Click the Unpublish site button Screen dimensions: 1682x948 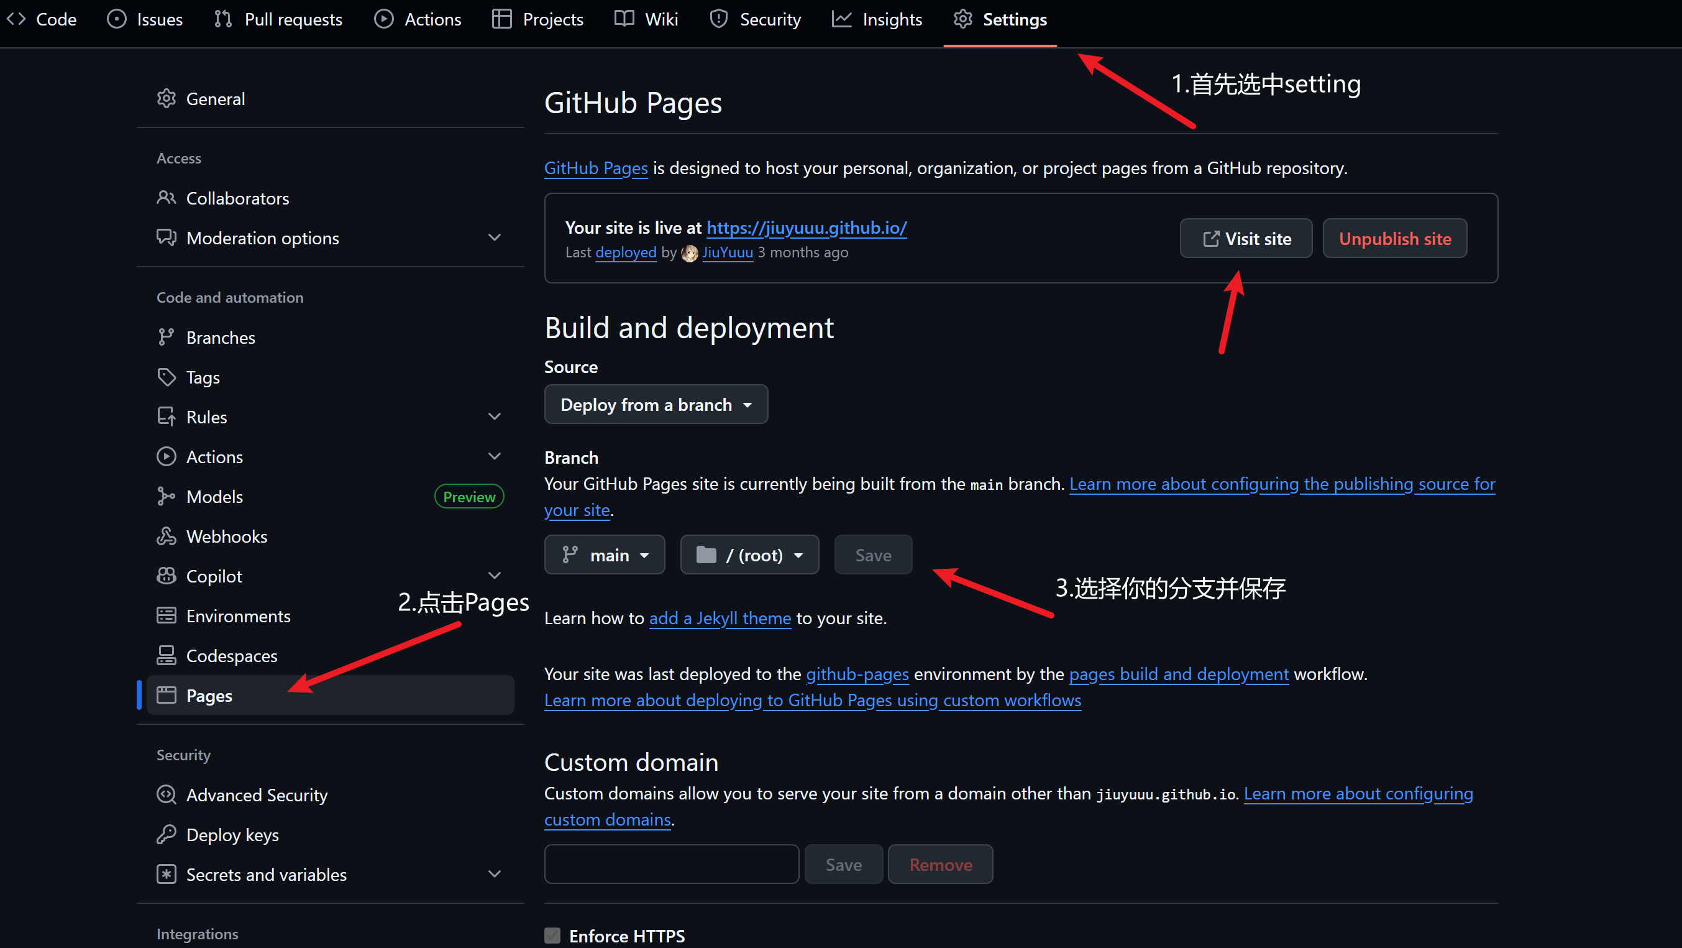pos(1395,239)
